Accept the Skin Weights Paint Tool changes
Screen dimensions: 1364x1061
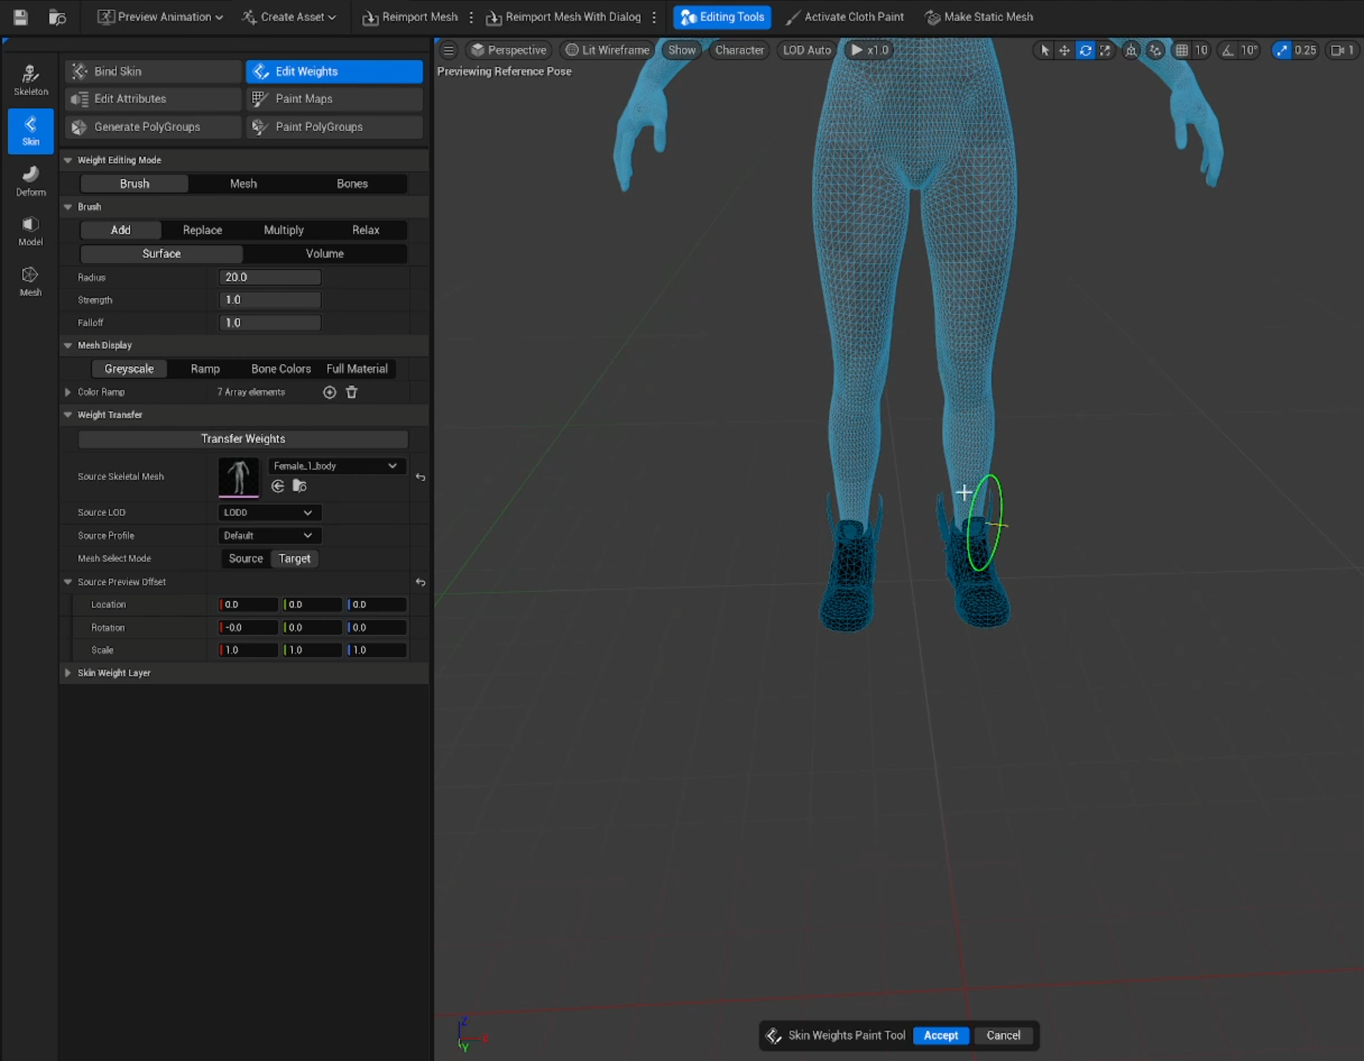click(x=940, y=1035)
